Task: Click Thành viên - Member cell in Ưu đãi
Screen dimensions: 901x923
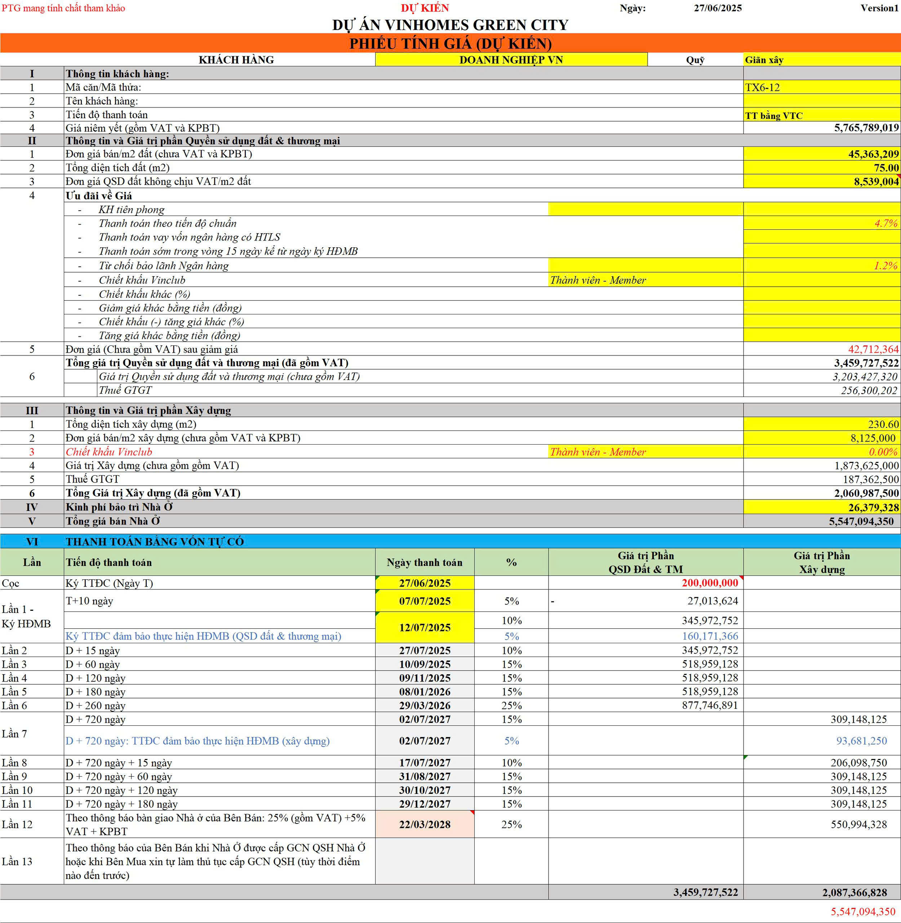Action: (645, 280)
